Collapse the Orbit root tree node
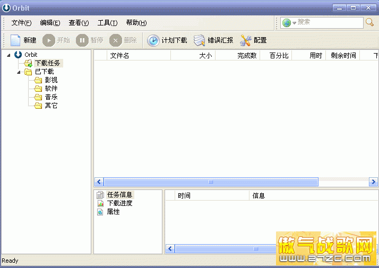The height and width of the screenshot is (268, 379). coord(8,55)
